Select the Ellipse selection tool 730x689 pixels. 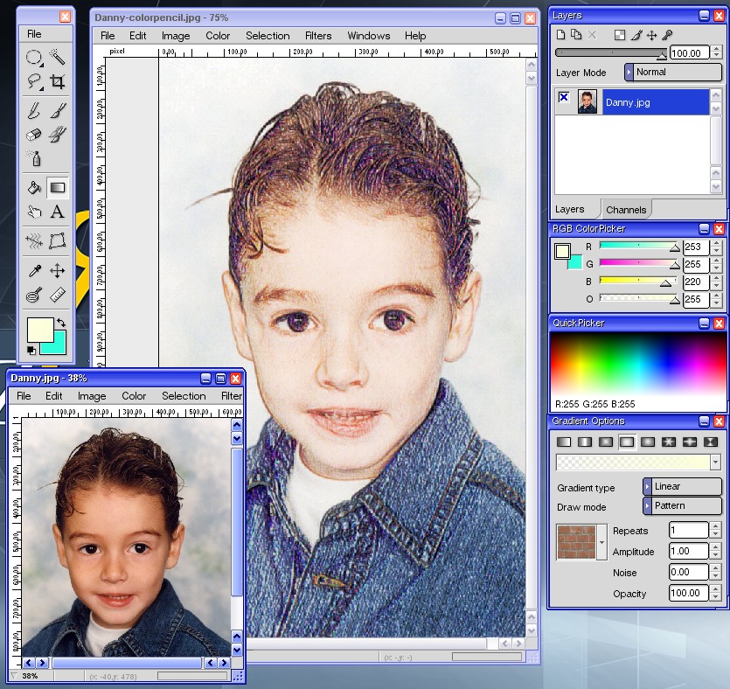click(x=33, y=57)
